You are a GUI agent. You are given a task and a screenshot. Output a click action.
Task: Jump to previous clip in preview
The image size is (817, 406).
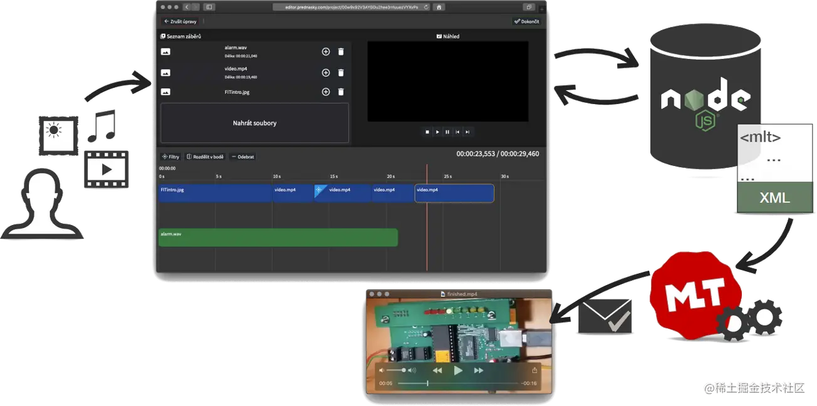pyautogui.click(x=457, y=132)
